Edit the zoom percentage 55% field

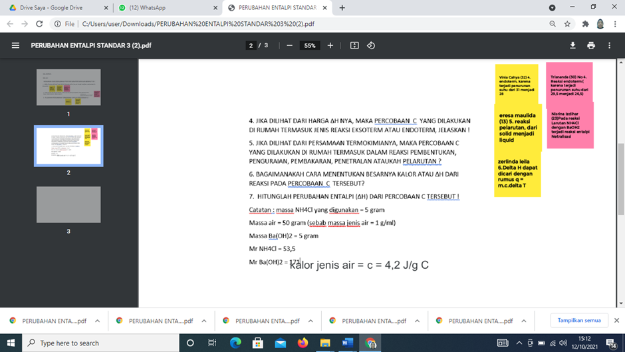[310, 46]
